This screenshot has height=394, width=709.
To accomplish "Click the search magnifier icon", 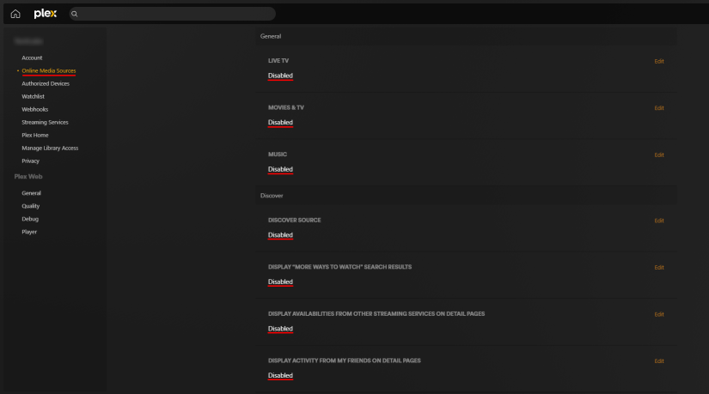I will [75, 14].
